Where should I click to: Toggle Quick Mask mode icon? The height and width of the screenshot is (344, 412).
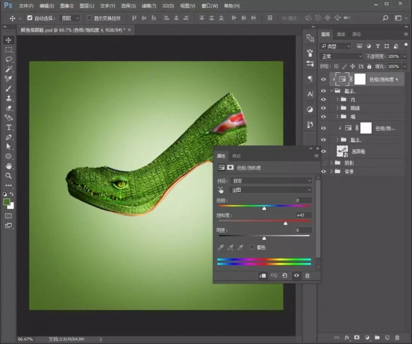[x=8, y=216]
